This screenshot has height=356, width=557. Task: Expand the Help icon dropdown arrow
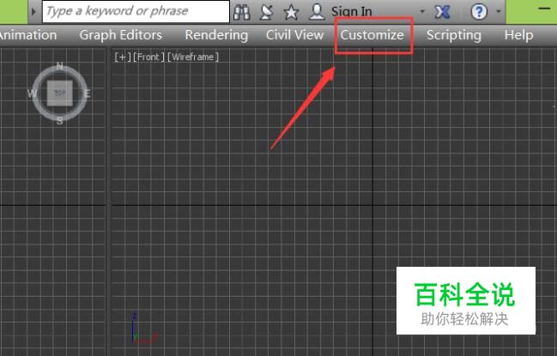click(499, 12)
